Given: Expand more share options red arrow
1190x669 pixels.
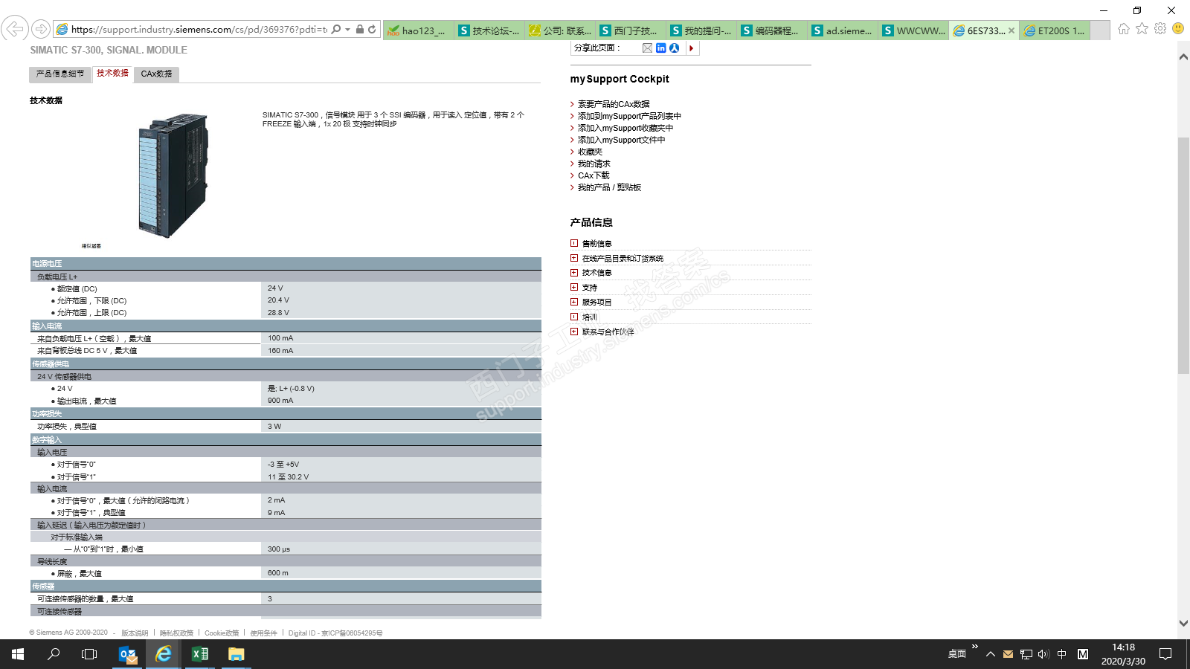Looking at the screenshot, I should point(692,48).
